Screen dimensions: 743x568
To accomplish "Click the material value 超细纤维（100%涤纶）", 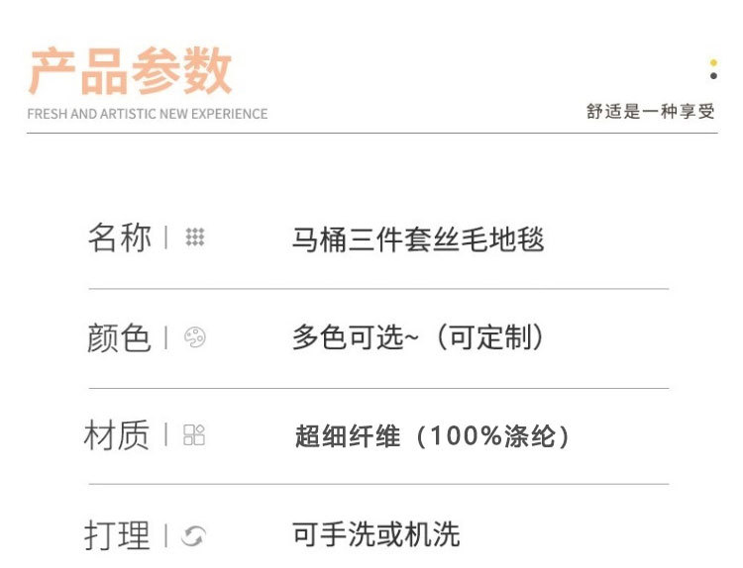I will pos(433,436).
